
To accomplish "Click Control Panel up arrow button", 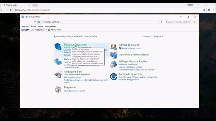I will pyautogui.click(x=35, y=22).
